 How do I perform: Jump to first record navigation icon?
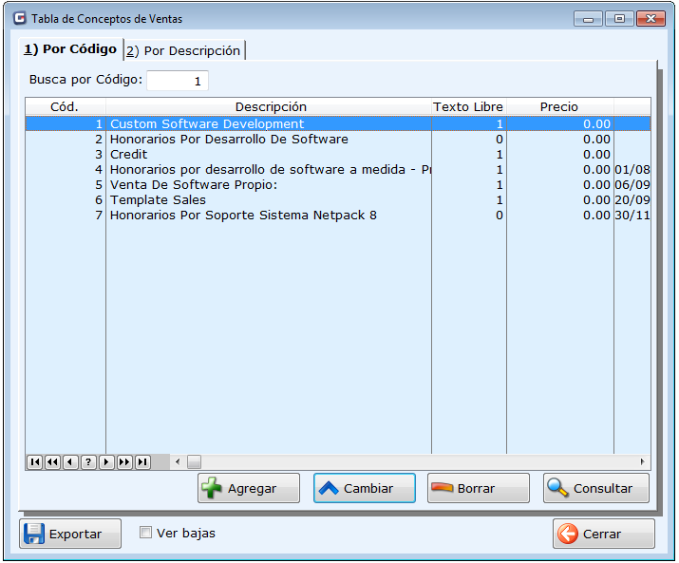(34, 462)
